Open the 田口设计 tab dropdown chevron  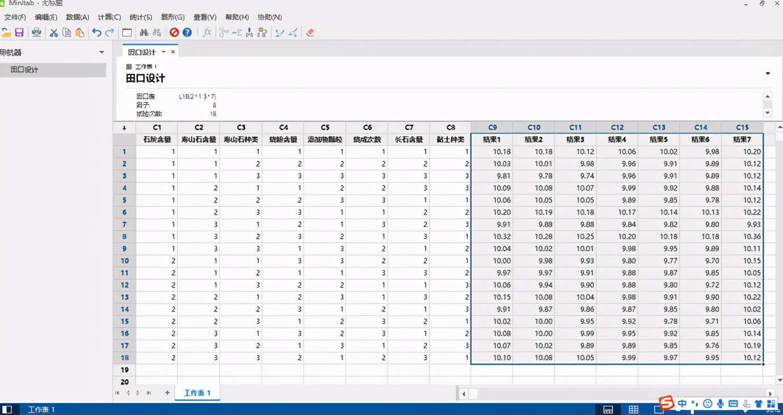(164, 52)
